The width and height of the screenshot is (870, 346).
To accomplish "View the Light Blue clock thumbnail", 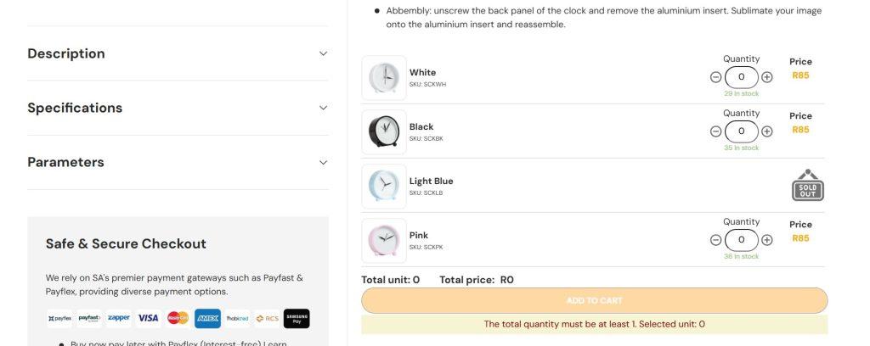I will pos(383,186).
